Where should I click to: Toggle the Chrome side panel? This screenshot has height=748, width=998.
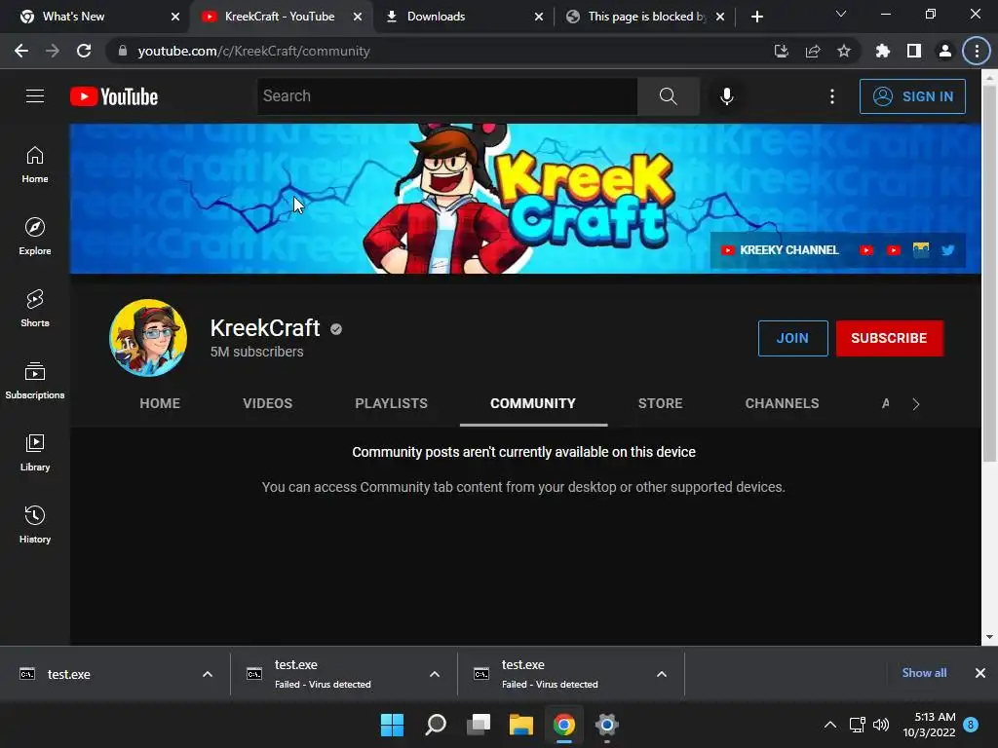pos(914,51)
